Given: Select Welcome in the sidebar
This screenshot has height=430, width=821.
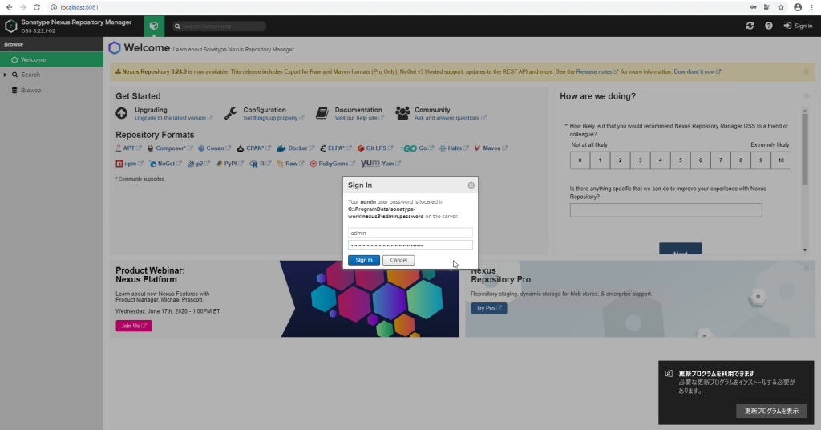Looking at the screenshot, I should point(51,59).
